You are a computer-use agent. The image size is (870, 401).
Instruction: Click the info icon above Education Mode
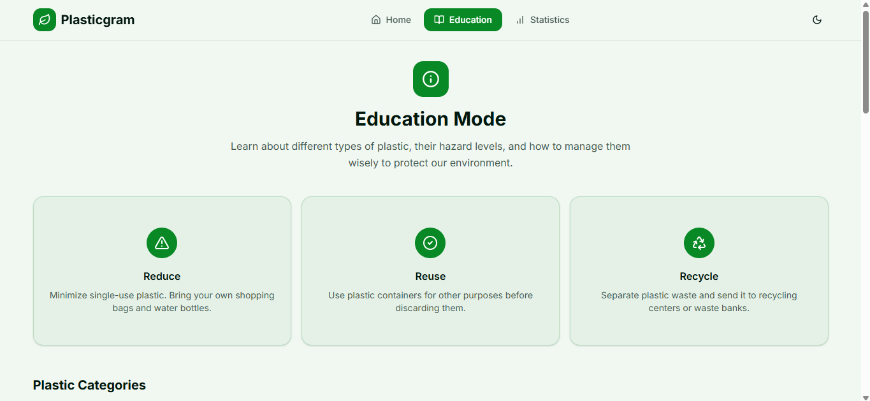[431, 79]
